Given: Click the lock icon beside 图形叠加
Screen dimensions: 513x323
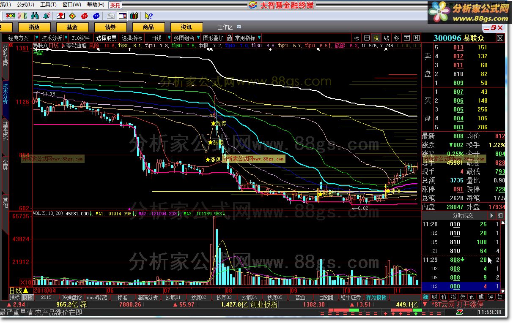Looking at the screenshot, I should tap(229, 38).
